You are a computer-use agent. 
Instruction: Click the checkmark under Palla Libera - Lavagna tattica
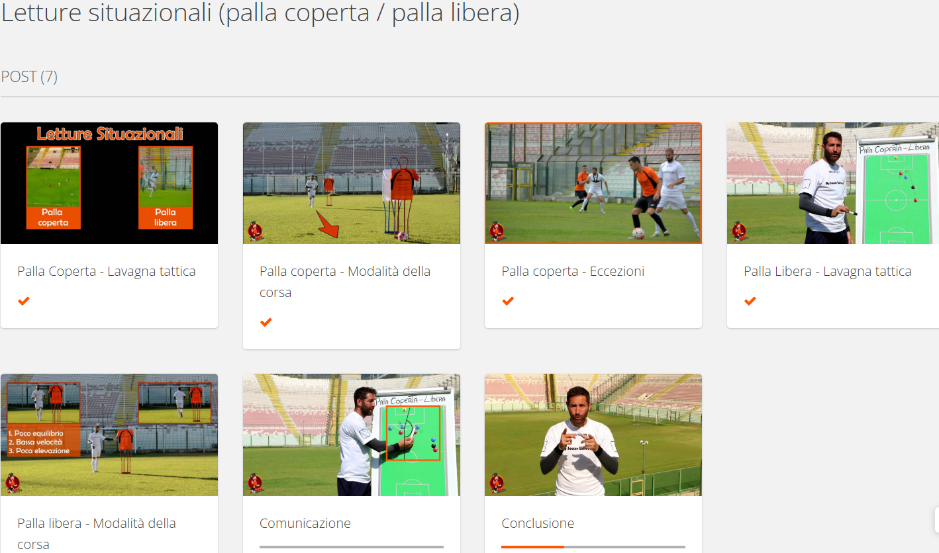(750, 301)
